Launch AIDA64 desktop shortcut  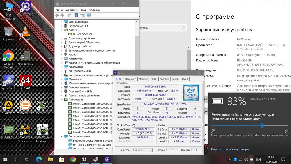[25, 82]
